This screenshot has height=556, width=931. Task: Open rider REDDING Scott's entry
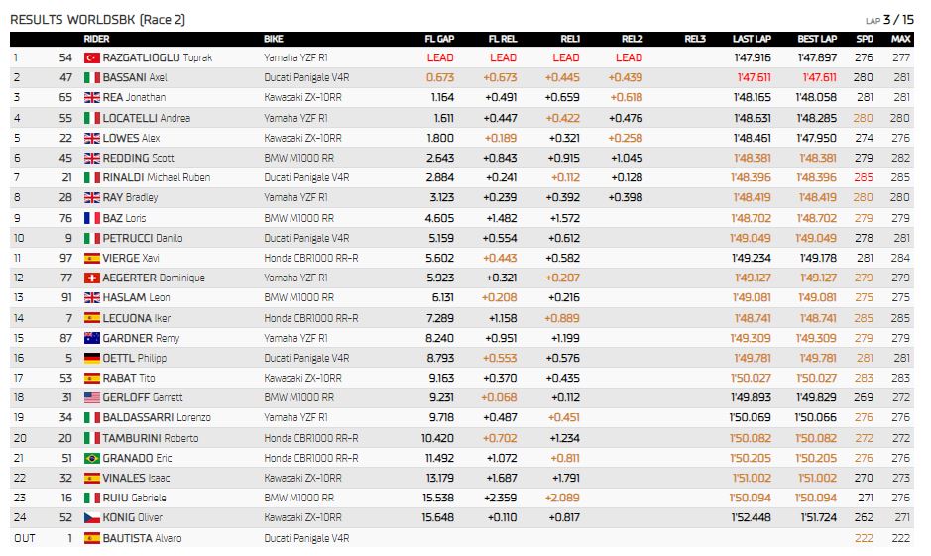[139, 158]
